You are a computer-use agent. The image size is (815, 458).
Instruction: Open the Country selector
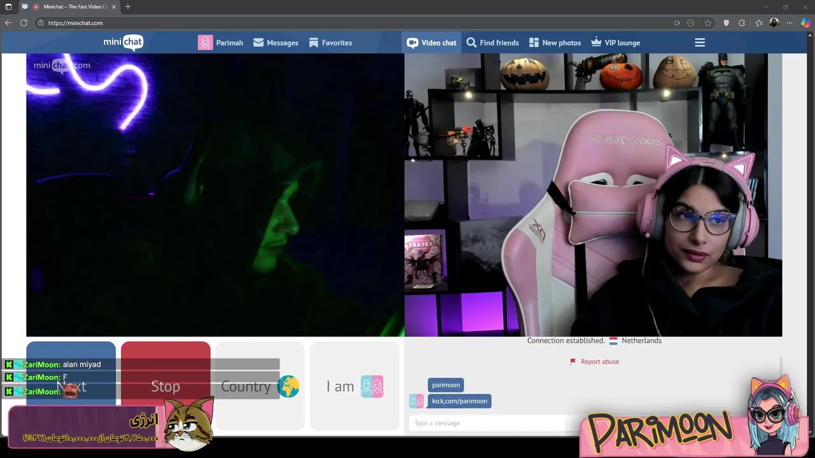(x=260, y=386)
